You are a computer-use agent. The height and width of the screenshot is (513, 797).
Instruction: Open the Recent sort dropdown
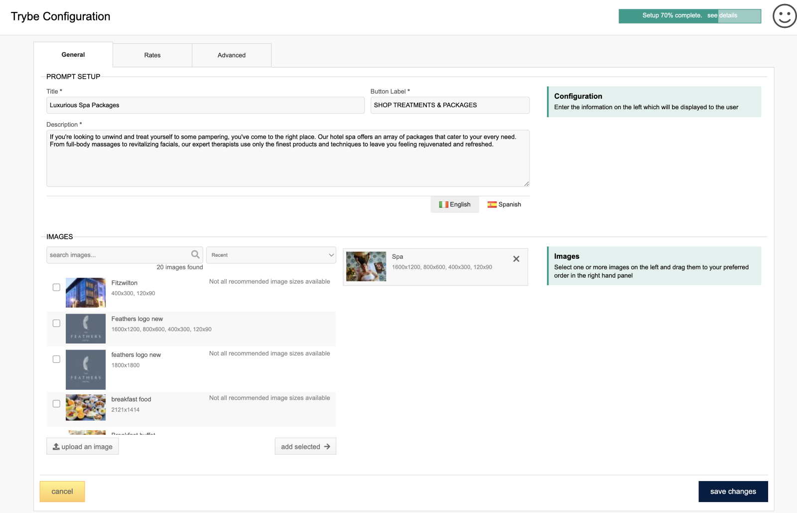271,255
